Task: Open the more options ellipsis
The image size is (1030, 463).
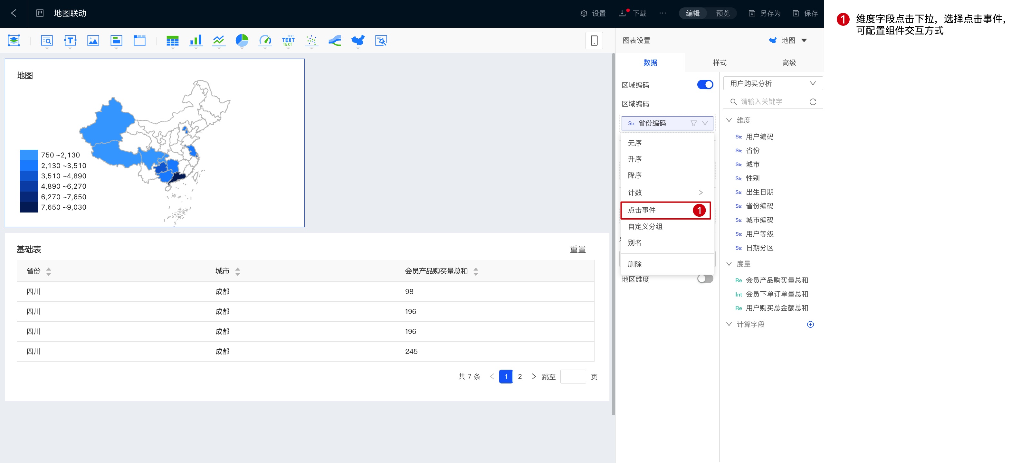Action: (663, 13)
